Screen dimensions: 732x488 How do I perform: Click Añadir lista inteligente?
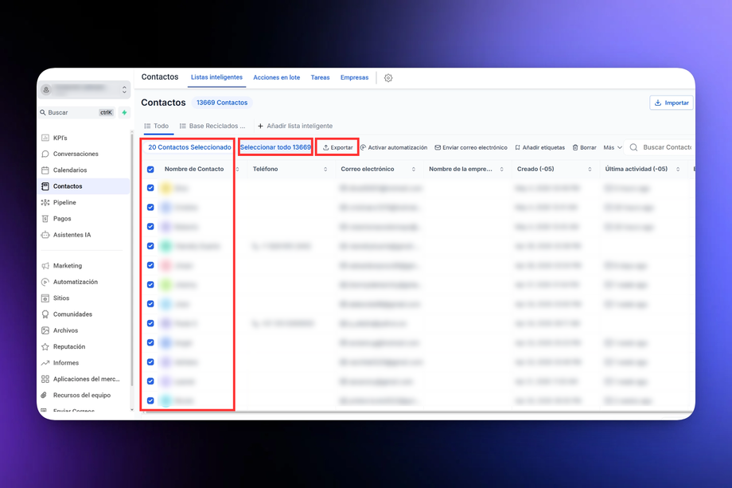(x=295, y=126)
